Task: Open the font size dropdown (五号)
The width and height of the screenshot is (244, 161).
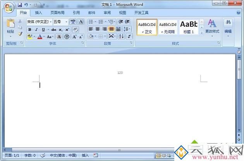Action: pos(66,22)
